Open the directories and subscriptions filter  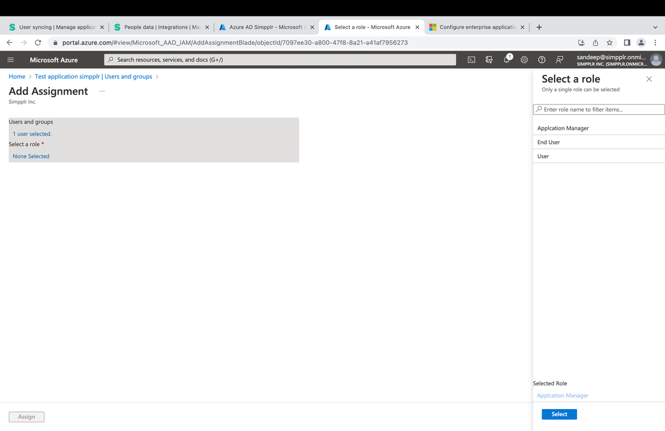489,59
